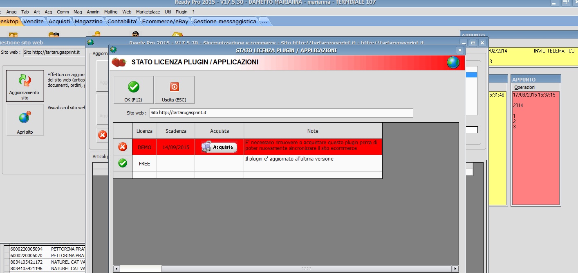
Task: Select row 8034105421172 in the bottom table
Action: 45,262
